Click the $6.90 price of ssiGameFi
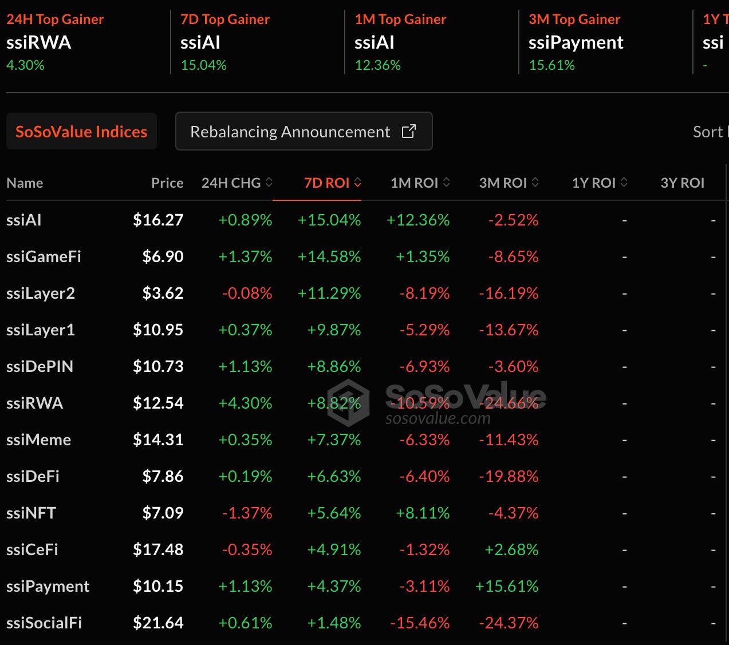Viewport: 729px width, 645px height. (x=163, y=256)
